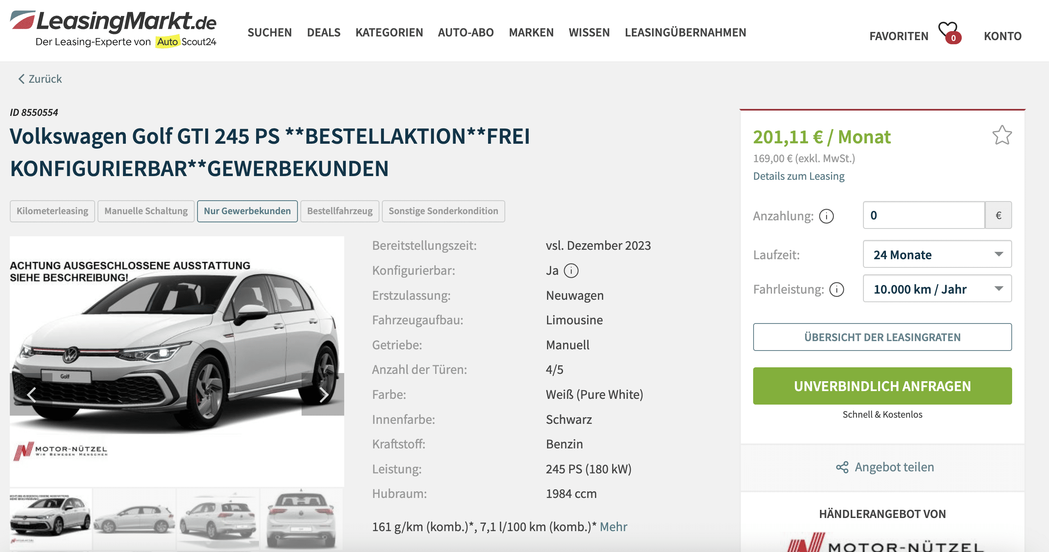
Task: Open the MARKEN menu item
Action: tap(531, 32)
